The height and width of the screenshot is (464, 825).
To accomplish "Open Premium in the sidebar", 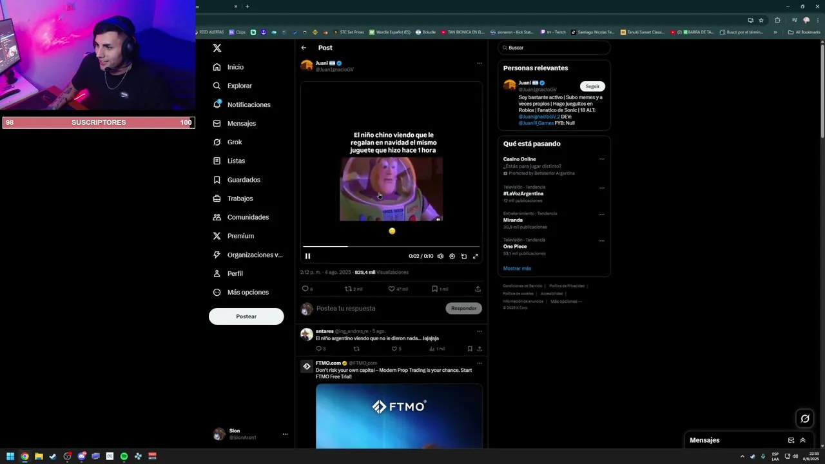I will pos(233,236).
